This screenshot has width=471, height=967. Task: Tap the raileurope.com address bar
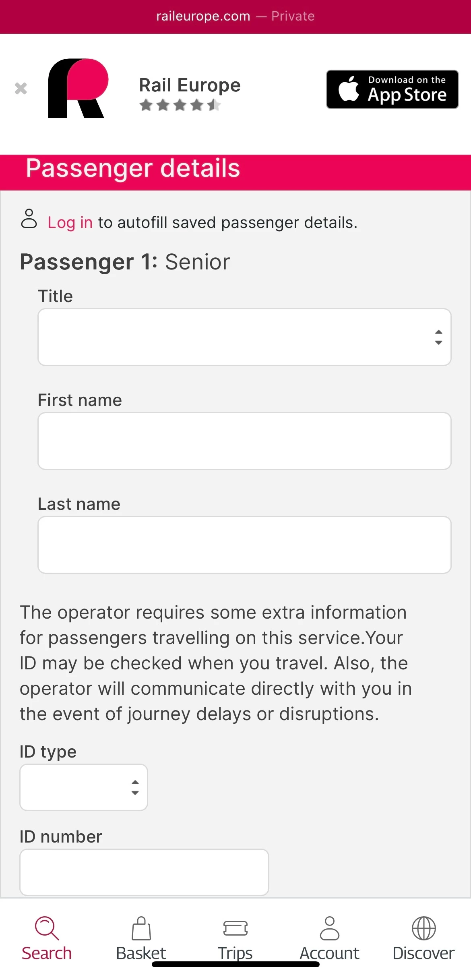(x=235, y=16)
